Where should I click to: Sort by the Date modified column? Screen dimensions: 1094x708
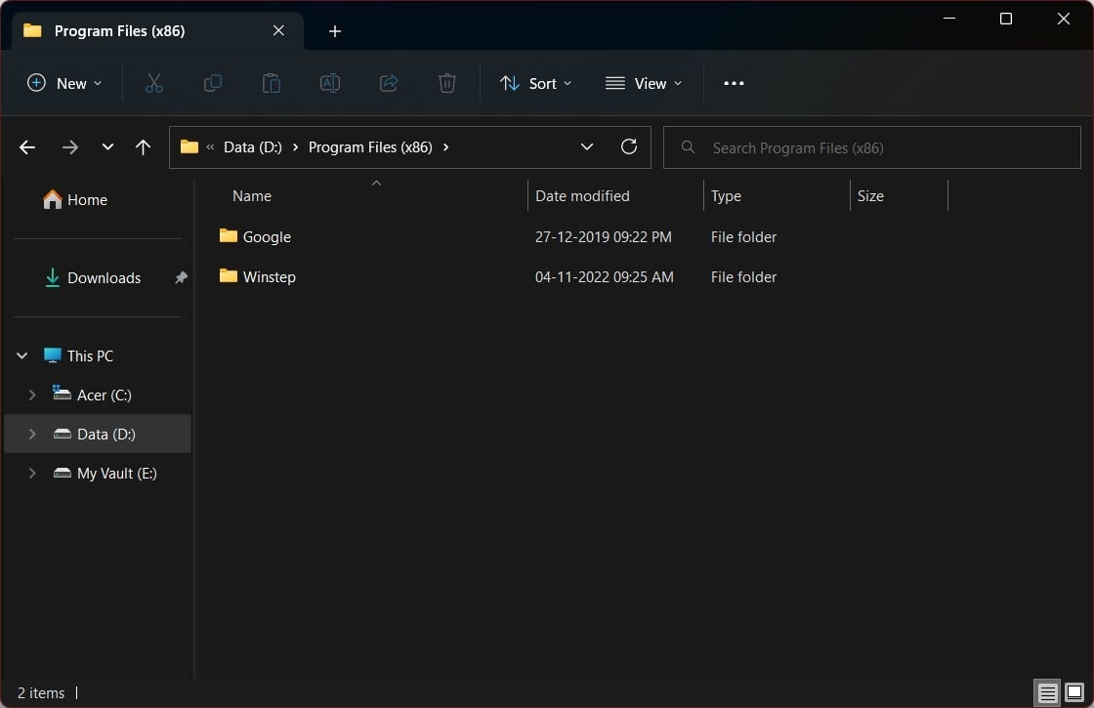[x=582, y=196]
